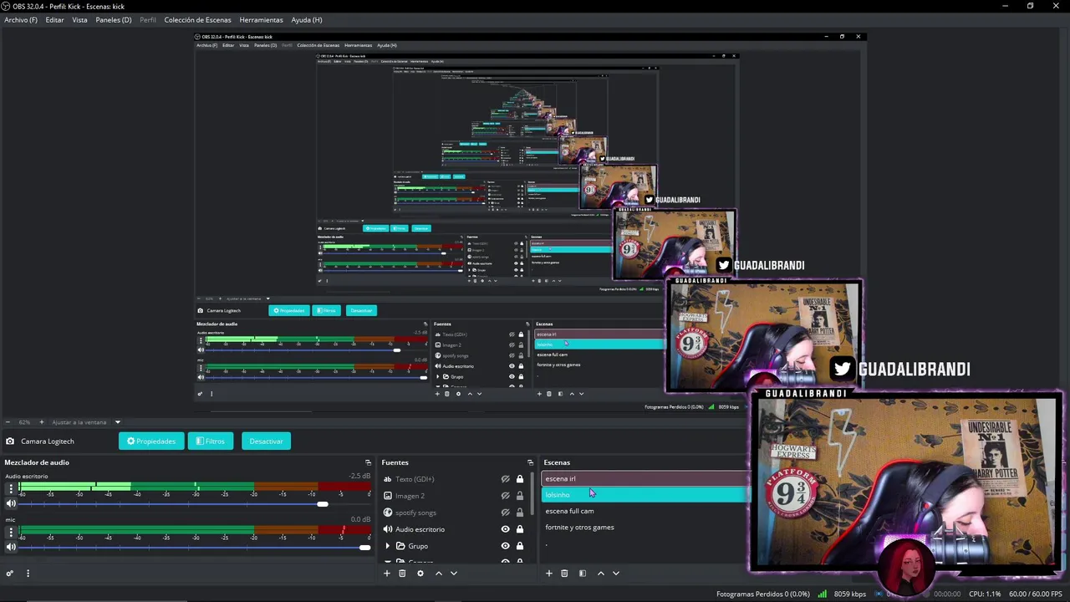Click the speaker icon of Audio escritorio source

[388, 529]
